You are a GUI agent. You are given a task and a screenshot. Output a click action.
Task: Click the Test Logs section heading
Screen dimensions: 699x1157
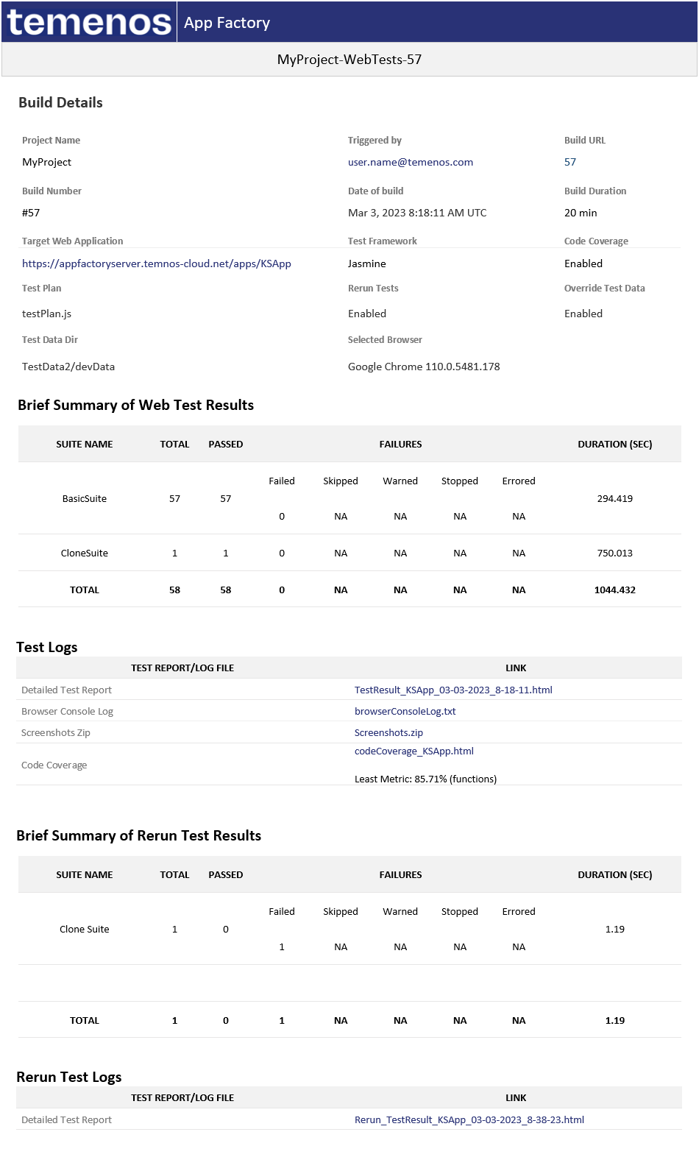click(x=47, y=648)
